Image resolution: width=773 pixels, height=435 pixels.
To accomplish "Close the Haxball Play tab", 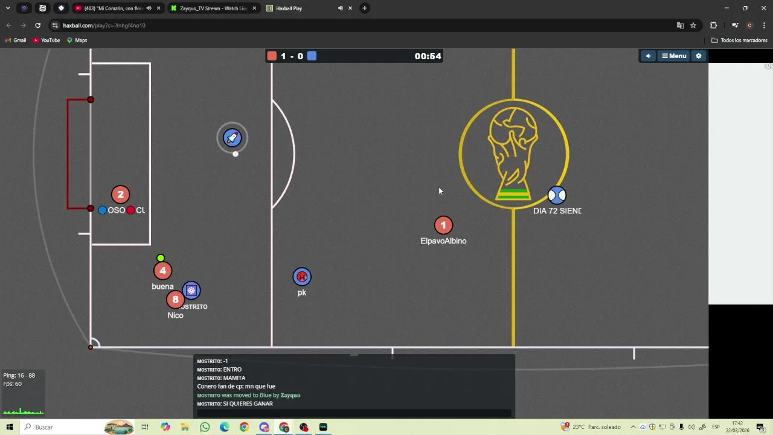I will click(350, 8).
